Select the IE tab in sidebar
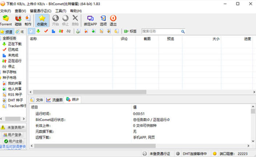The image size is (256, 157). point(20,32)
